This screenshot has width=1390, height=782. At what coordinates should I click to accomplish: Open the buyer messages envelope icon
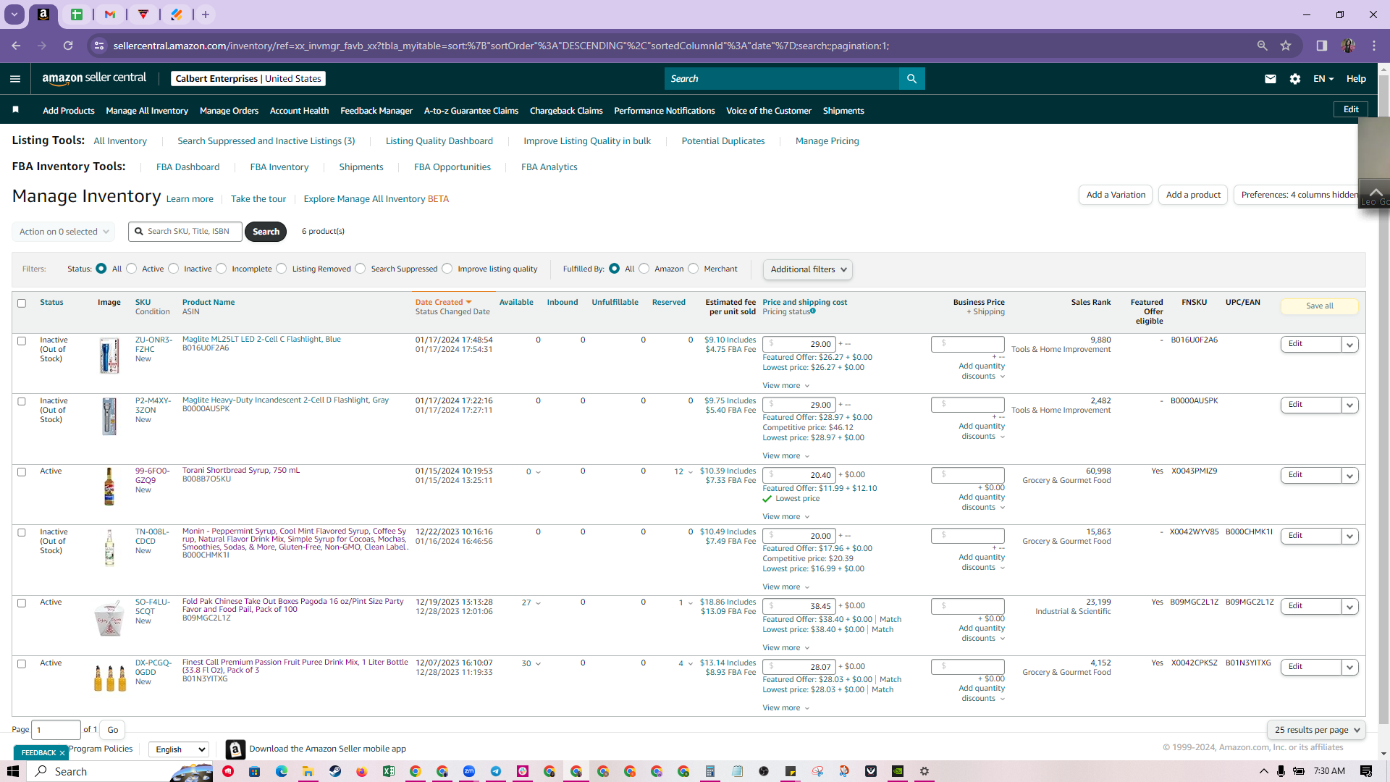coord(1271,79)
